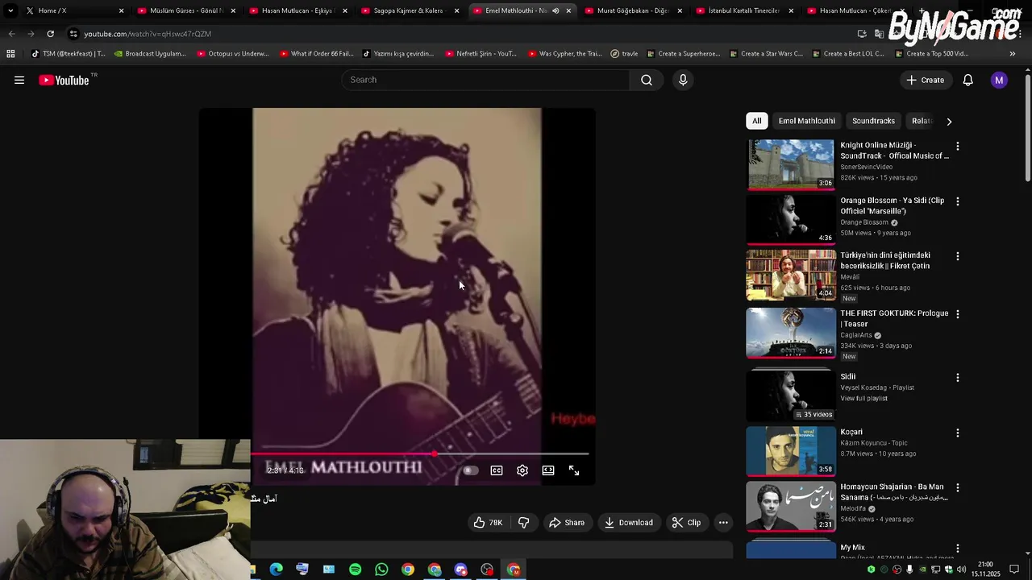Viewport: 1032px width, 580px height.
Task: Open options for the Koçari video
Action: (x=958, y=433)
